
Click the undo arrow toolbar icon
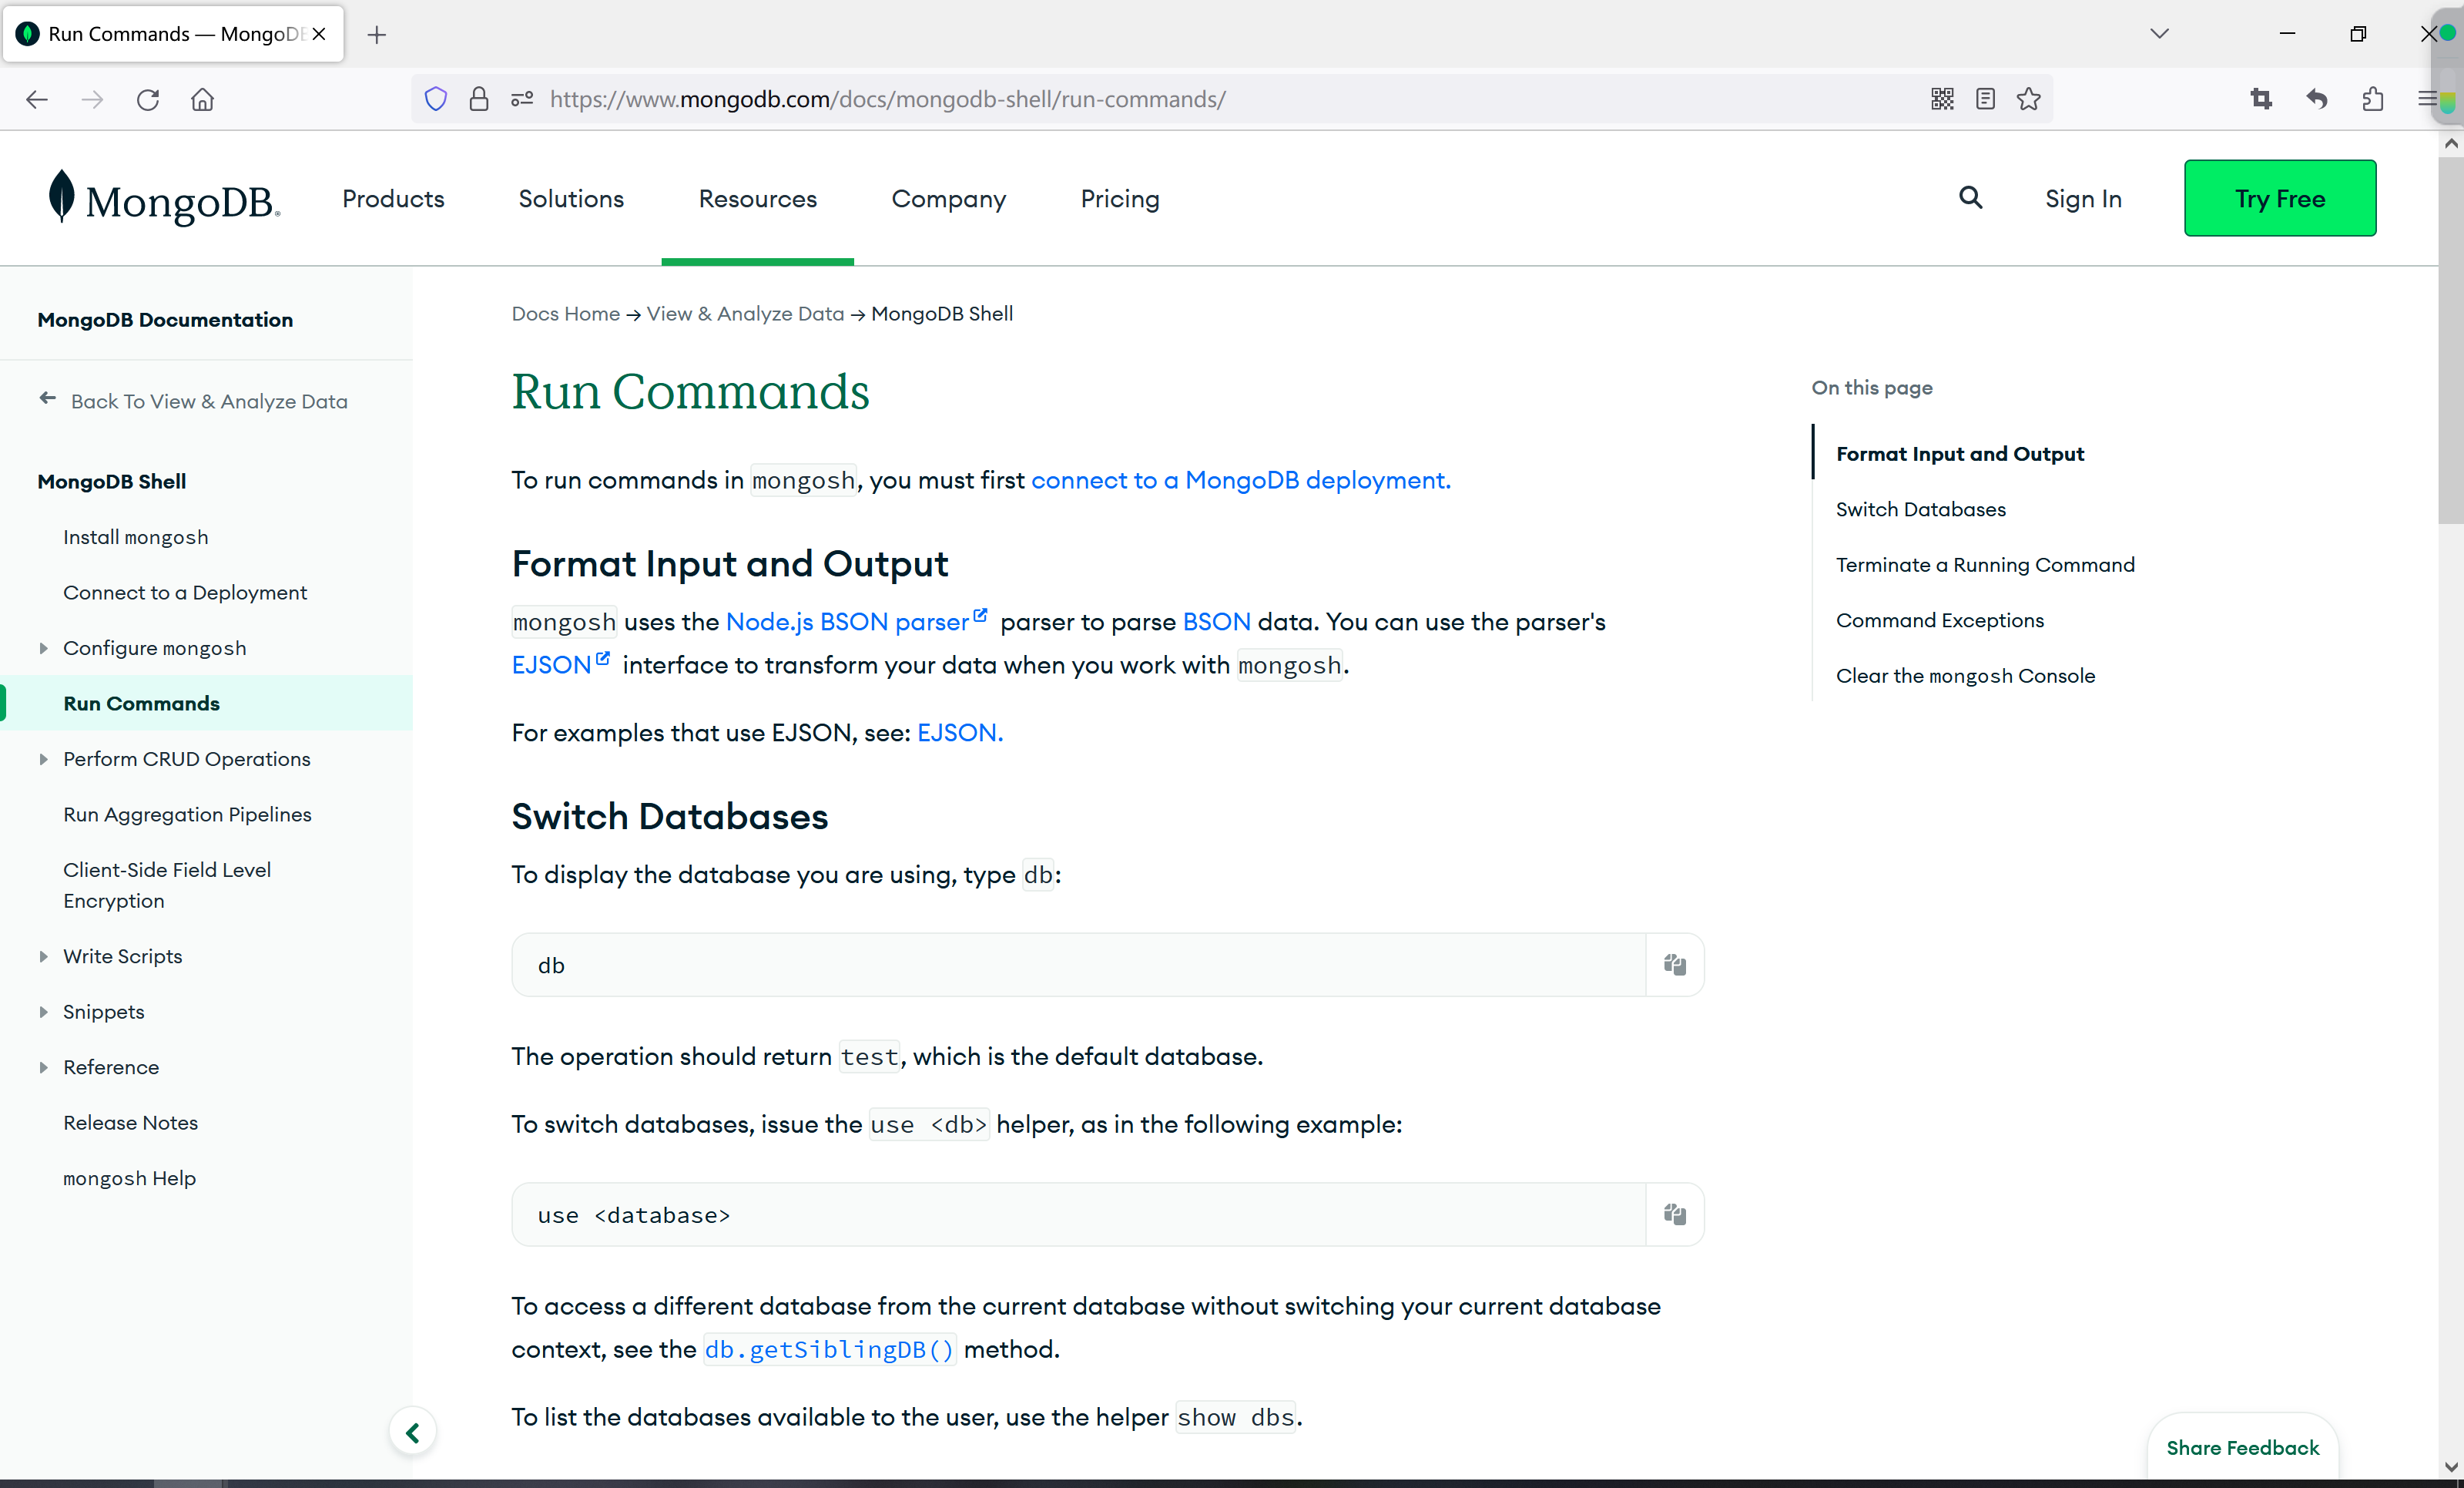coord(2317,99)
